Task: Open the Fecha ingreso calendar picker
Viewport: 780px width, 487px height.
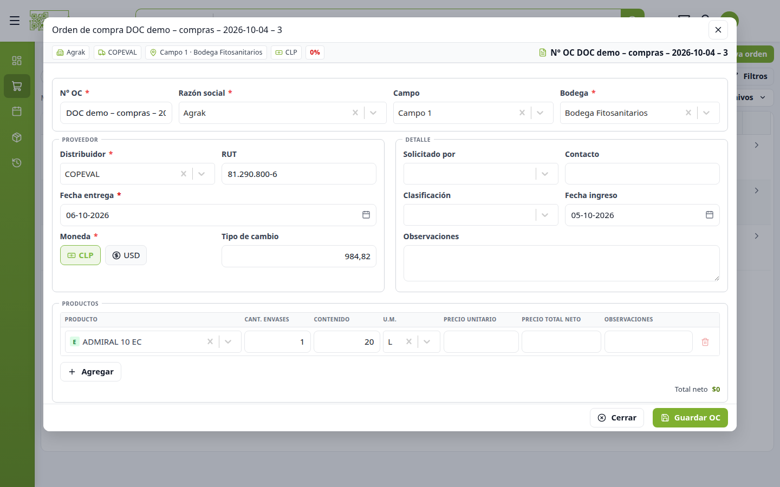Action: (710, 215)
